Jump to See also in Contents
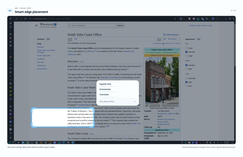The height and width of the screenshot is (157, 243). 40,62
